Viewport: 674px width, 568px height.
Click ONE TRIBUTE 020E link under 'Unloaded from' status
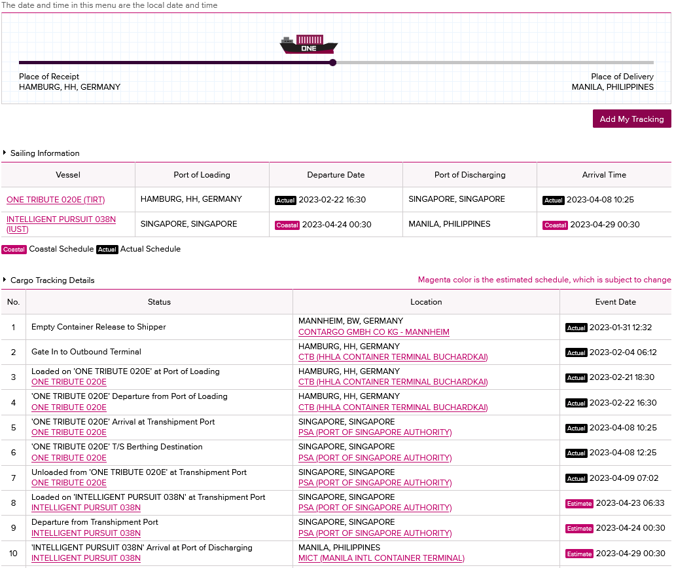pyautogui.click(x=69, y=483)
